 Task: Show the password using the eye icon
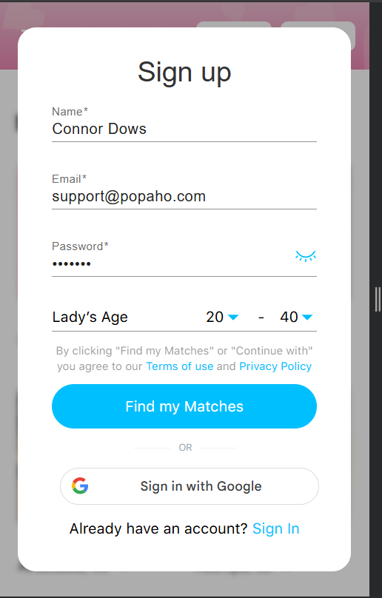[x=305, y=256]
